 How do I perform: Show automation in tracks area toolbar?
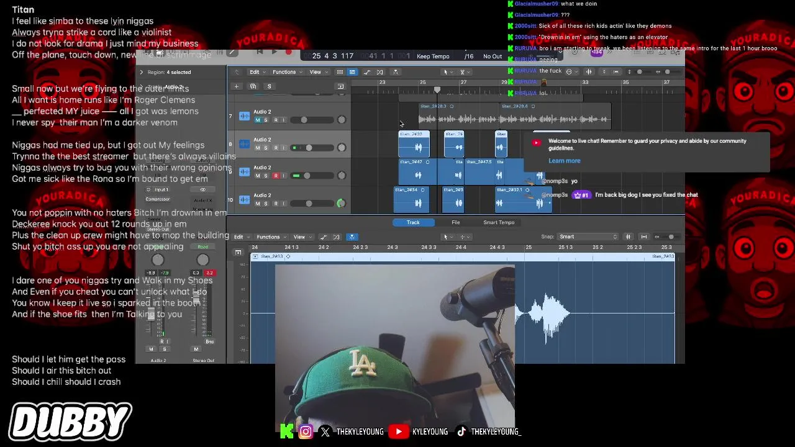click(x=367, y=72)
